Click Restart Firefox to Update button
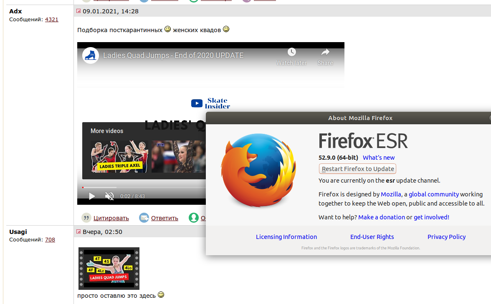This screenshot has height=304, width=491. coord(357,169)
